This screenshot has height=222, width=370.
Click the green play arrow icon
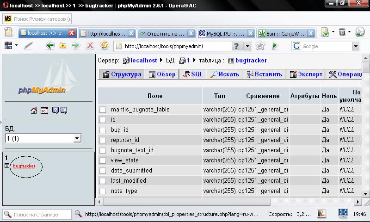pos(275,45)
